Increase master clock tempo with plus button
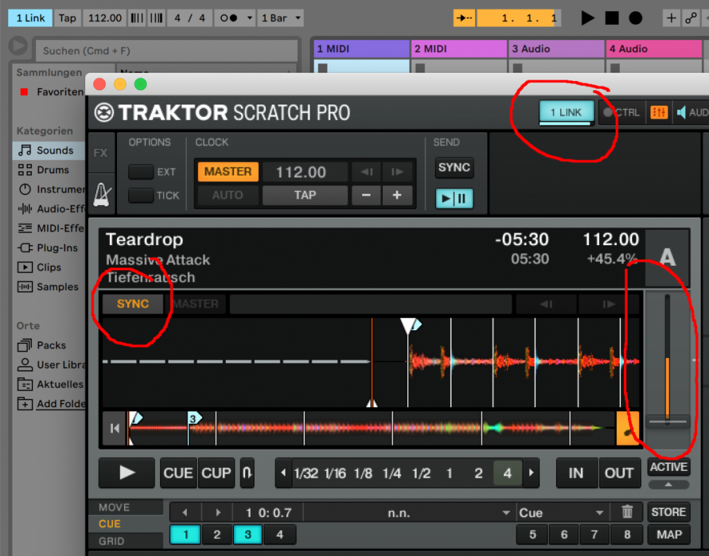 (397, 195)
